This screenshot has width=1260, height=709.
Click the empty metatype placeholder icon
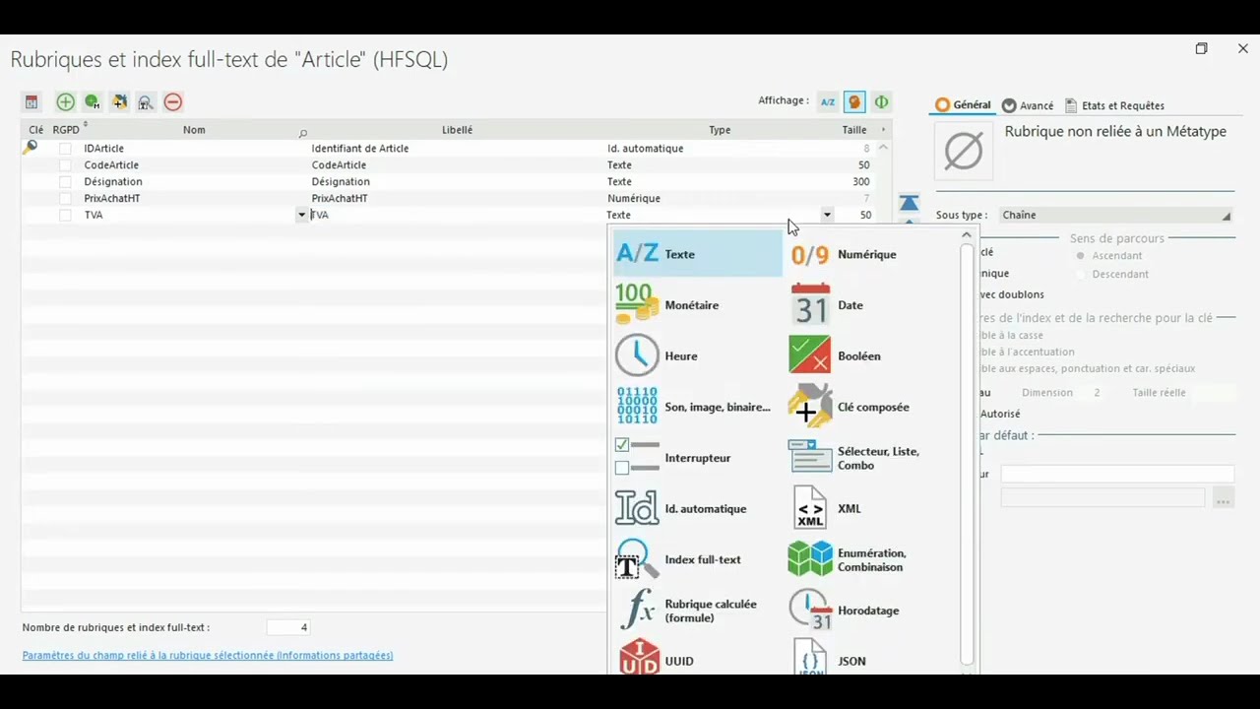pyautogui.click(x=963, y=151)
